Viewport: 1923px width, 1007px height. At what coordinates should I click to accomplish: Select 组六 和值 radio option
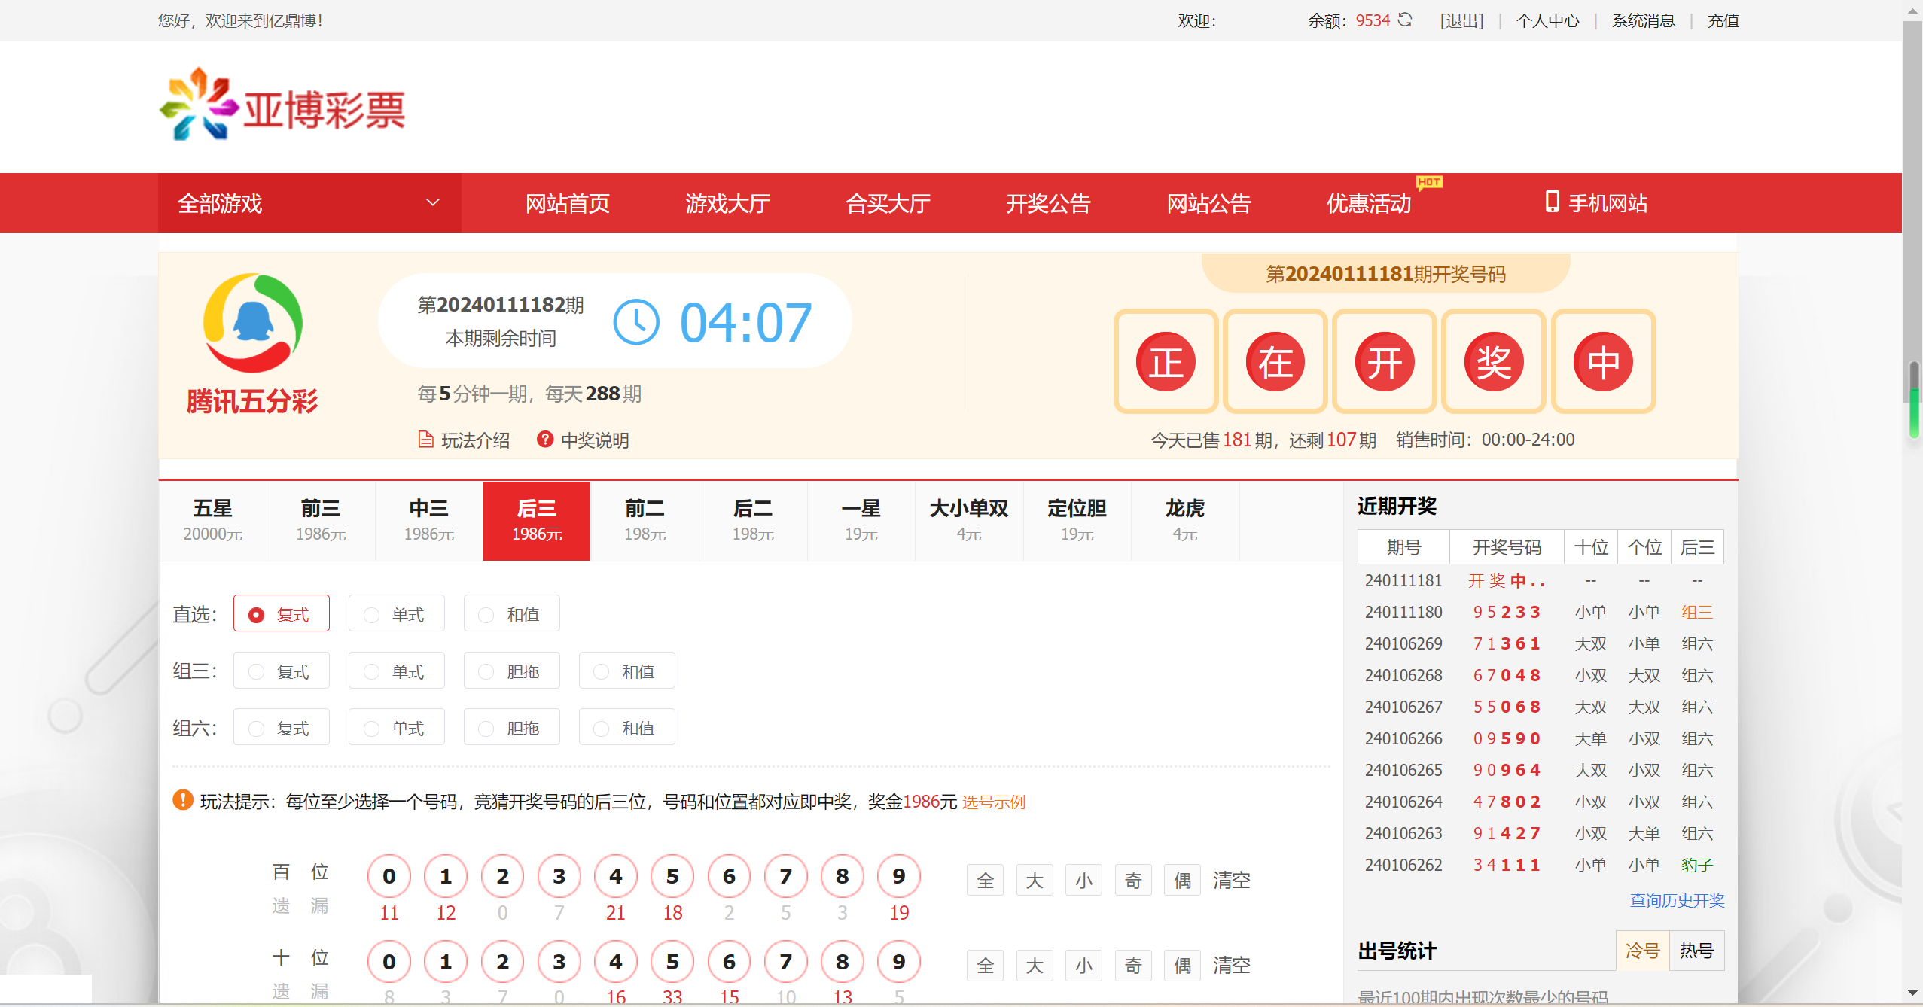(x=627, y=728)
